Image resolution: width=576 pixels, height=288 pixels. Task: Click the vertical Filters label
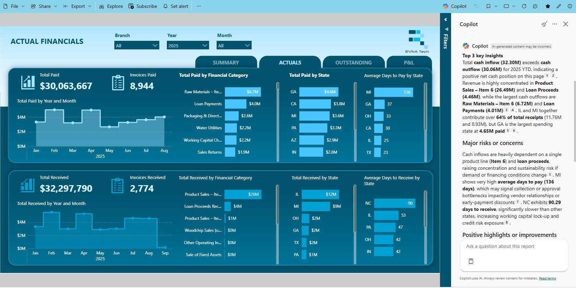(x=446, y=41)
